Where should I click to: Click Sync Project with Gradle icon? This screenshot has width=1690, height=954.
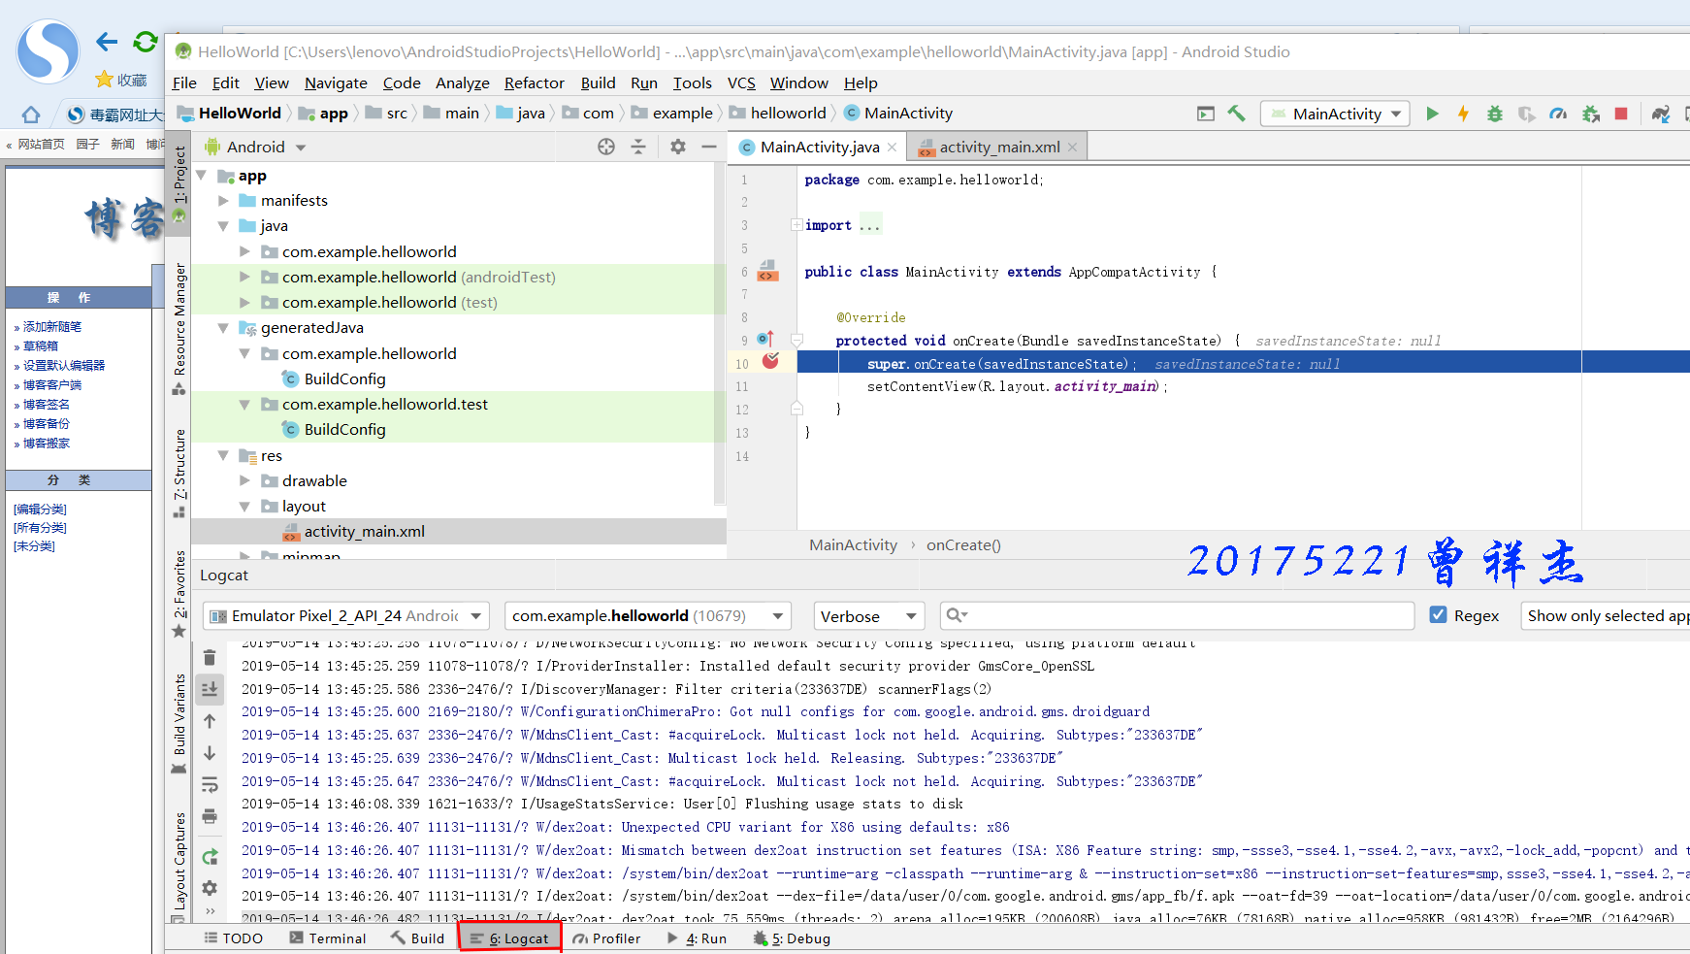click(1661, 114)
